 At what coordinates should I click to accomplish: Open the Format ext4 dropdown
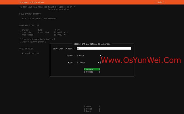point(90,55)
